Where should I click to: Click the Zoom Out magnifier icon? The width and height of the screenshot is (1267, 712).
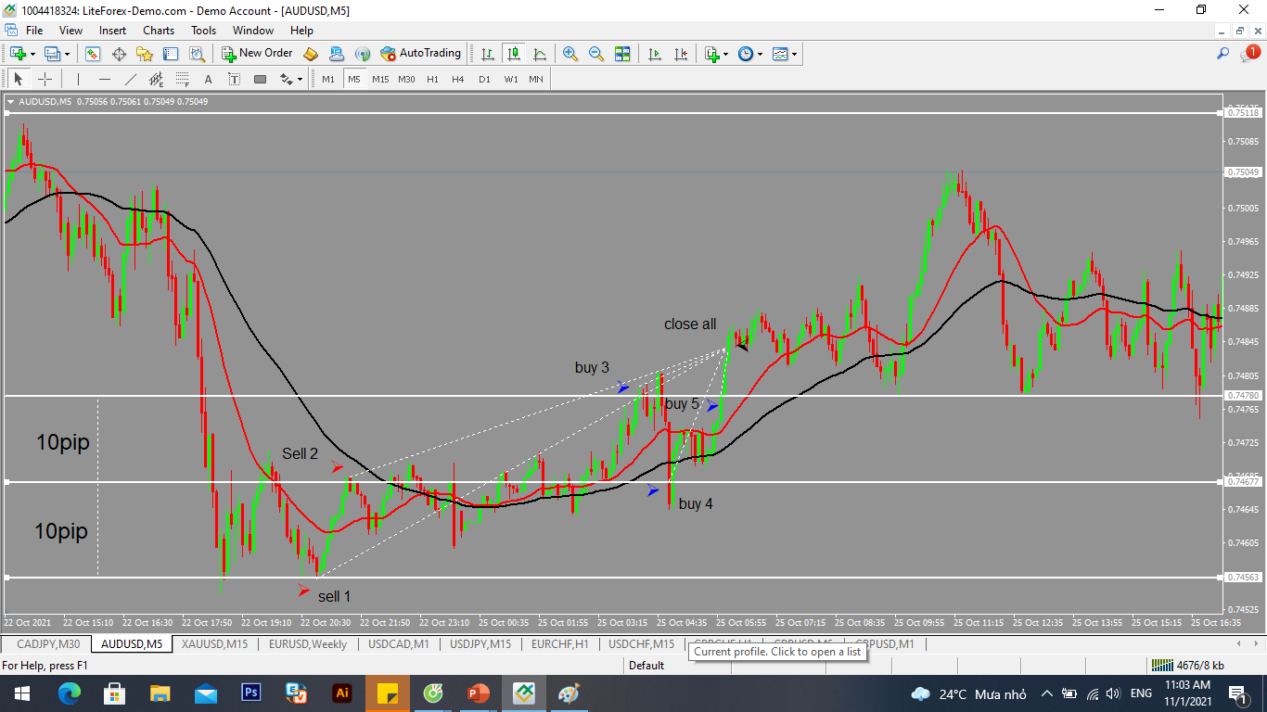click(x=596, y=54)
